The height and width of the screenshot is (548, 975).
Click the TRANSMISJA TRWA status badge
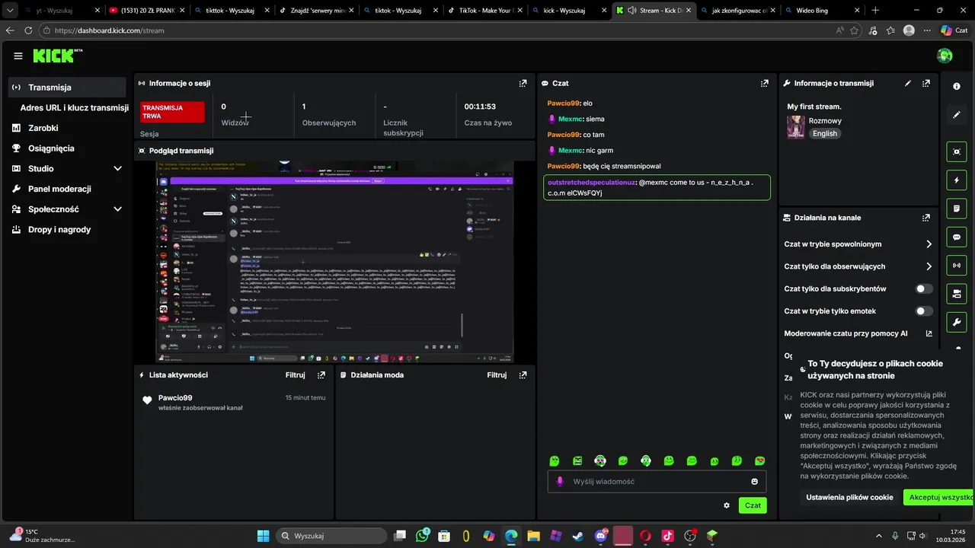[x=172, y=112]
